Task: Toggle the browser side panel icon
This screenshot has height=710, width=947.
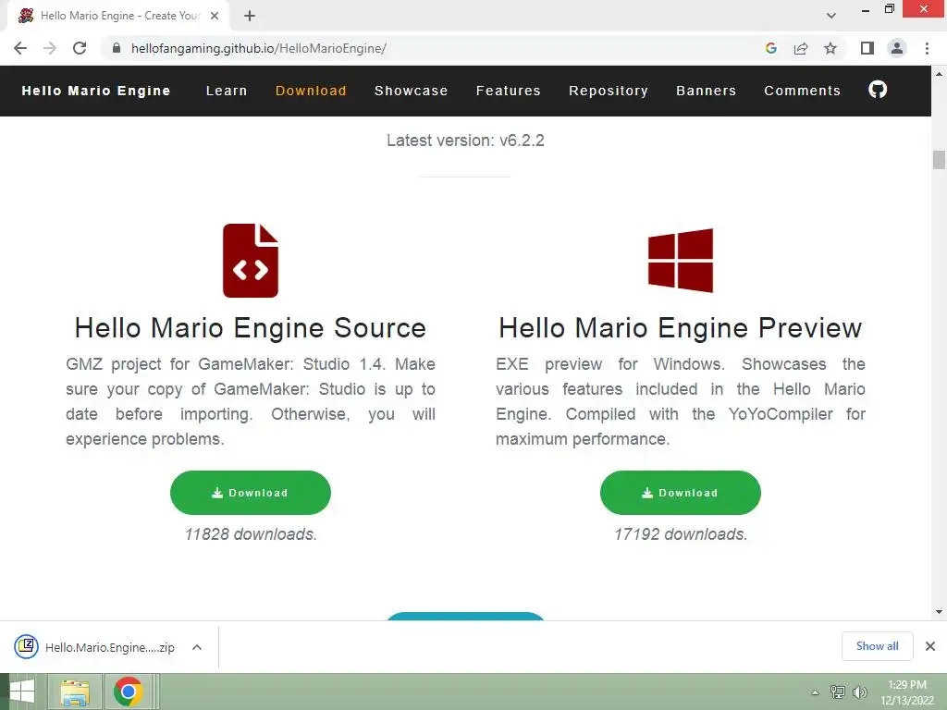Action: (867, 48)
